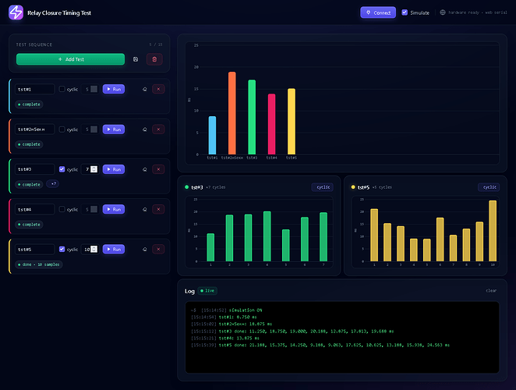Click the cyclic tag on tst#5 chart
The height and width of the screenshot is (390, 516).
pyautogui.click(x=489, y=187)
